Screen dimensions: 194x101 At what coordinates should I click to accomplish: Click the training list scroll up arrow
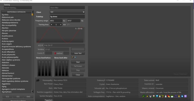32,12
